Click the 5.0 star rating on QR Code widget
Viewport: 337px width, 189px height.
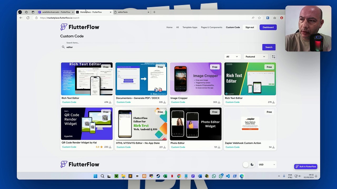point(99,147)
